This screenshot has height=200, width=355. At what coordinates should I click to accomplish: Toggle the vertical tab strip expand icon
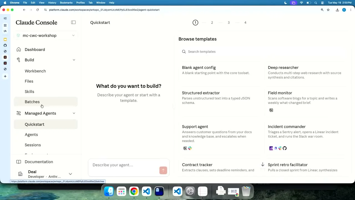coord(5,18)
